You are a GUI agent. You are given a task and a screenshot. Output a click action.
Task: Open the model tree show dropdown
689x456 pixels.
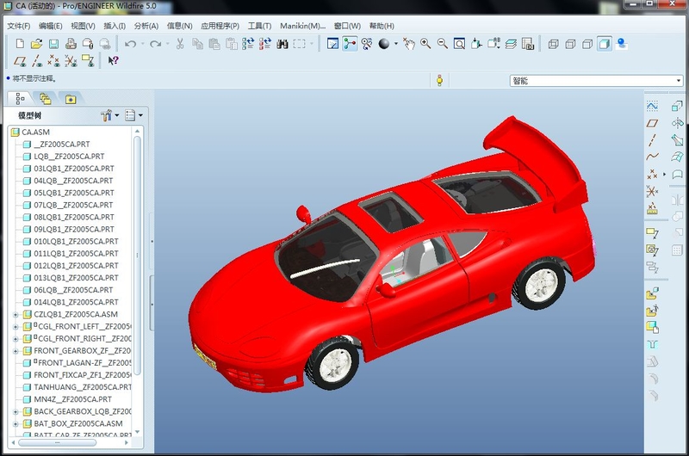click(133, 115)
